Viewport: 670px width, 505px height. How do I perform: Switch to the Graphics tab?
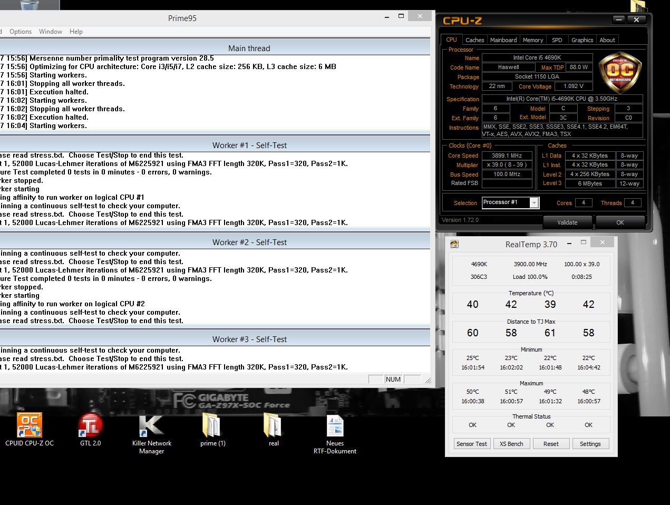pos(582,40)
